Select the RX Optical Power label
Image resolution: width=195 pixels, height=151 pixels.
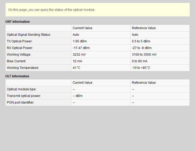click(20, 48)
